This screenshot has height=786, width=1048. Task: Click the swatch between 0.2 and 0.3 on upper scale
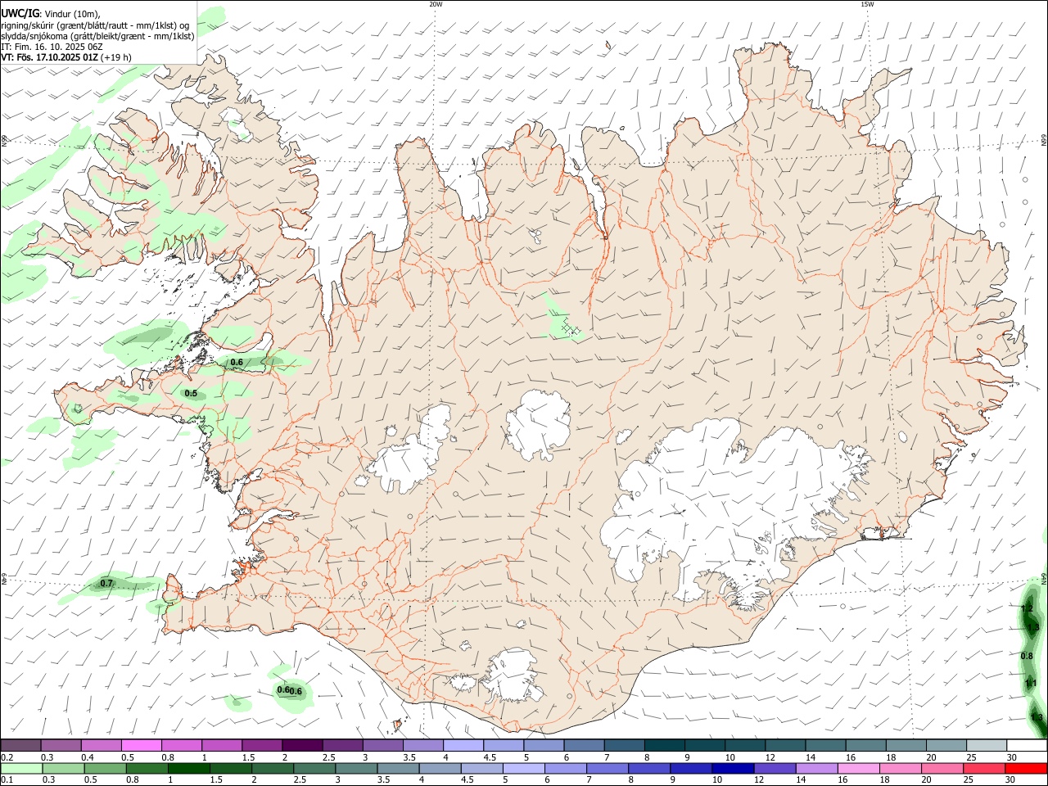pyautogui.click(x=21, y=746)
